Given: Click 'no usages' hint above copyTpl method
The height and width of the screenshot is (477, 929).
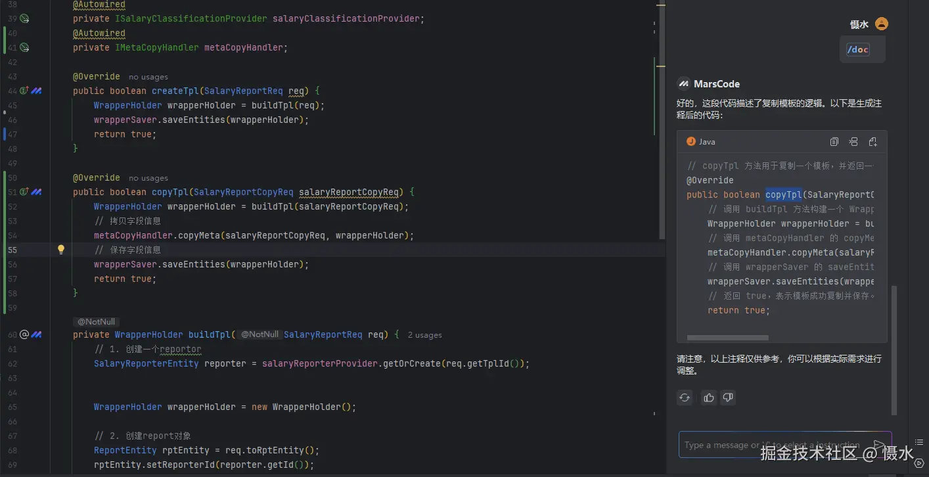Looking at the screenshot, I should click(148, 178).
